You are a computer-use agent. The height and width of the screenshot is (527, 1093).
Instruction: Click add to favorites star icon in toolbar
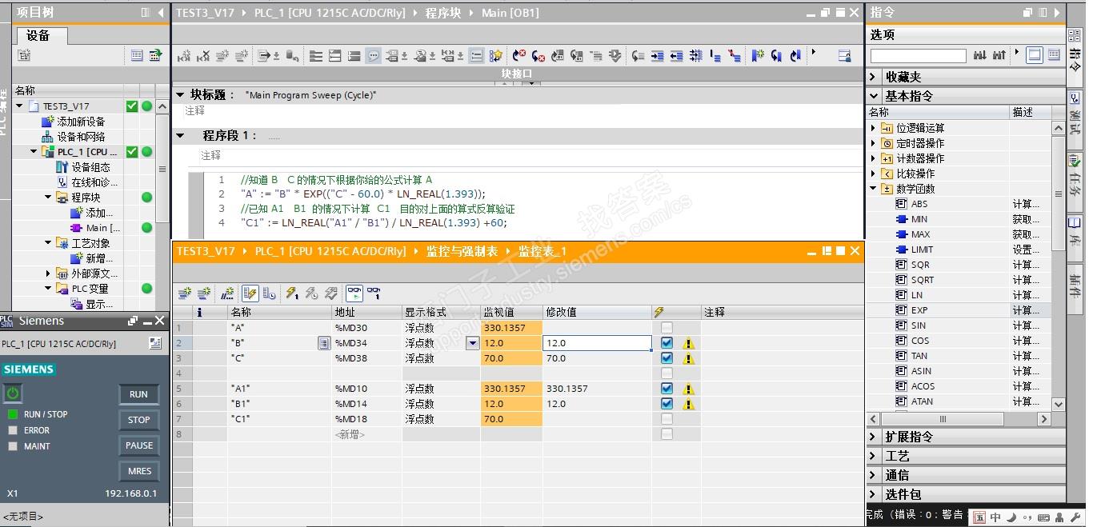(x=496, y=56)
